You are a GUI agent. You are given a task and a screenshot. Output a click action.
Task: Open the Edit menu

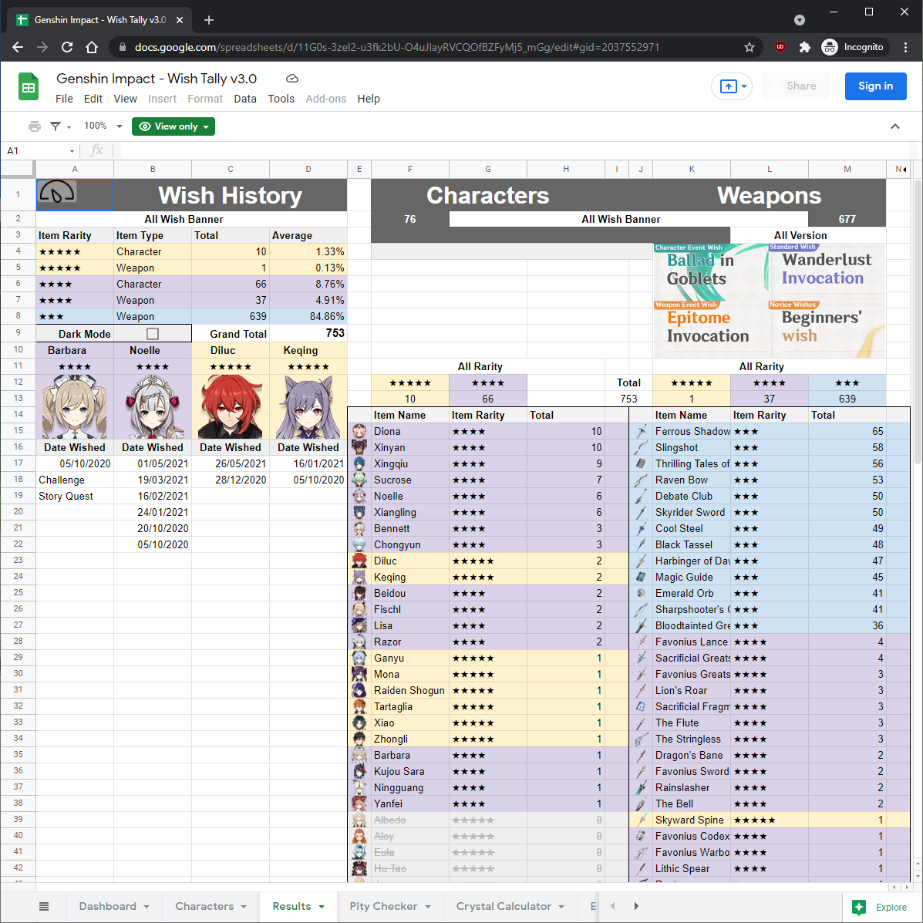[x=93, y=99]
